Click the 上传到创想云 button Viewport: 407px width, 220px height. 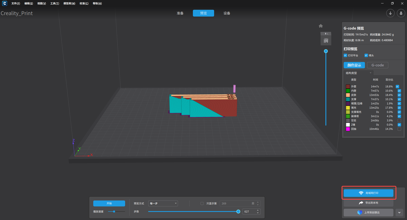[369, 212]
